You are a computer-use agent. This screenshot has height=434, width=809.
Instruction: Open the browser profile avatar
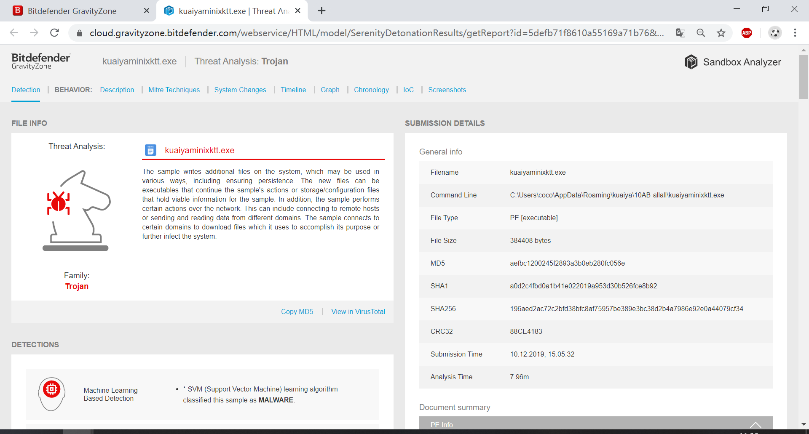pos(775,33)
